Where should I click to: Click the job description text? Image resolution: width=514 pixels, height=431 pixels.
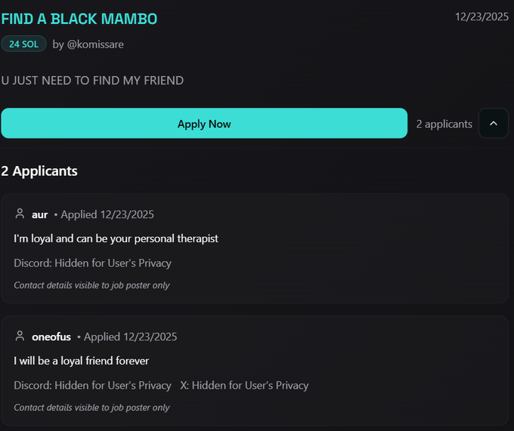(x=92, y=80)
